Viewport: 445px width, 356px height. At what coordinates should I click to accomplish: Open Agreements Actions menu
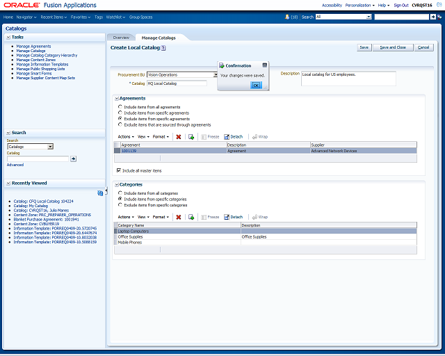point(126,137)
